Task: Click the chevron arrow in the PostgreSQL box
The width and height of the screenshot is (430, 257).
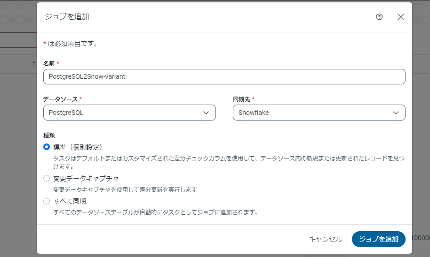Action: click(x=206, y=113)
